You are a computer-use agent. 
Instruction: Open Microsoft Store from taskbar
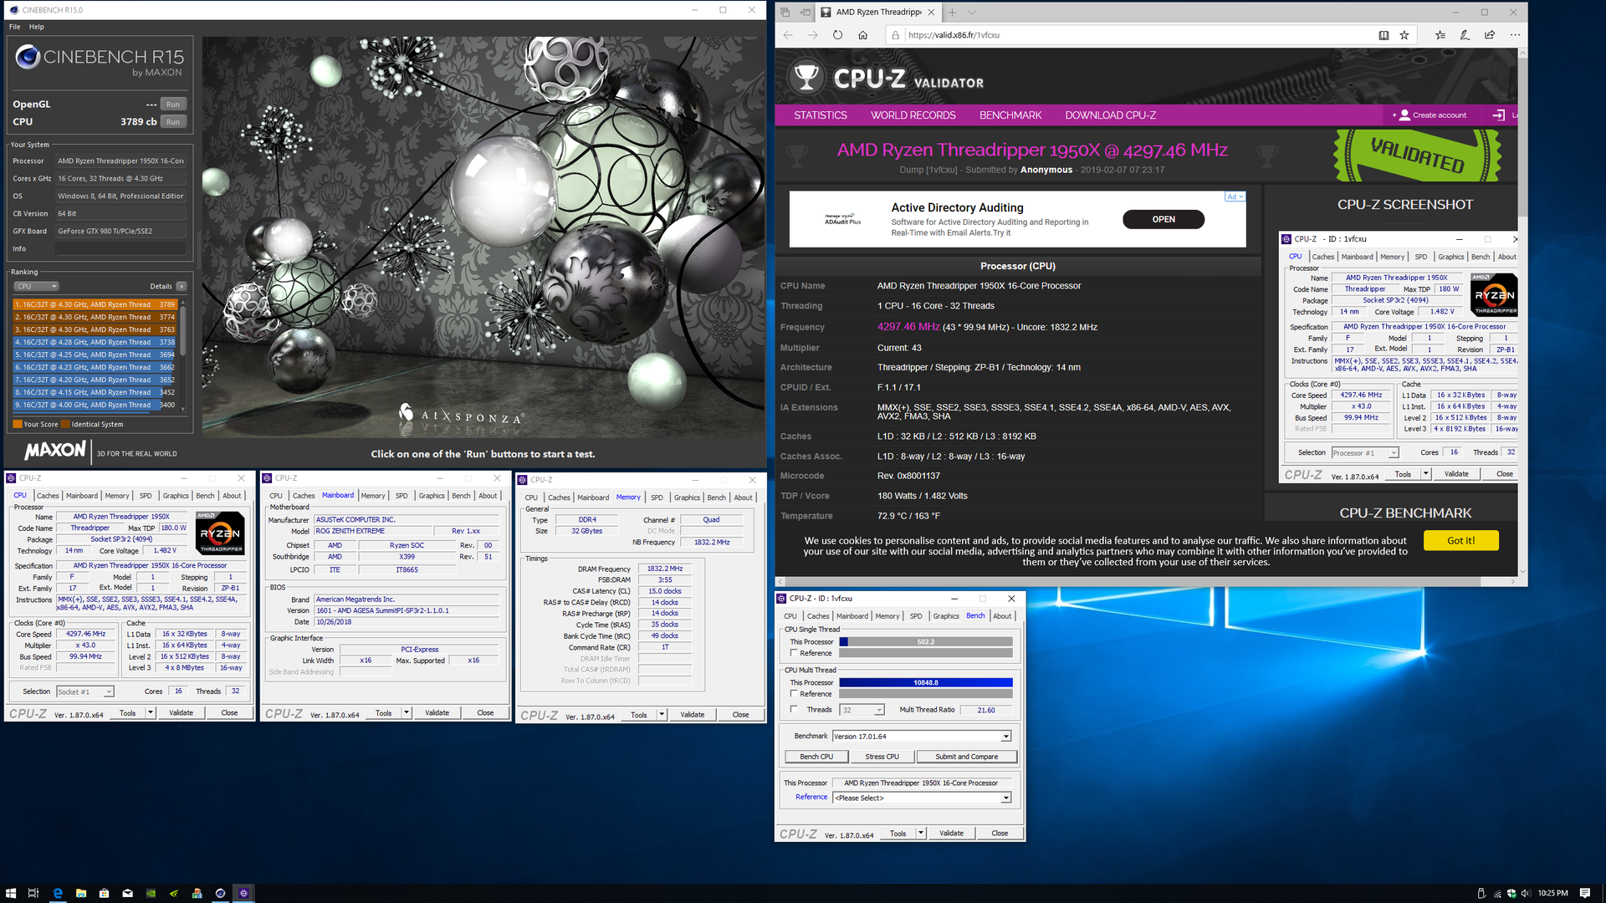coord(104,893)
